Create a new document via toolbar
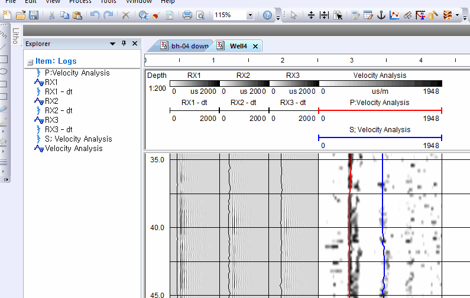Viewport: 470px width, 298px height. point(7,15)
